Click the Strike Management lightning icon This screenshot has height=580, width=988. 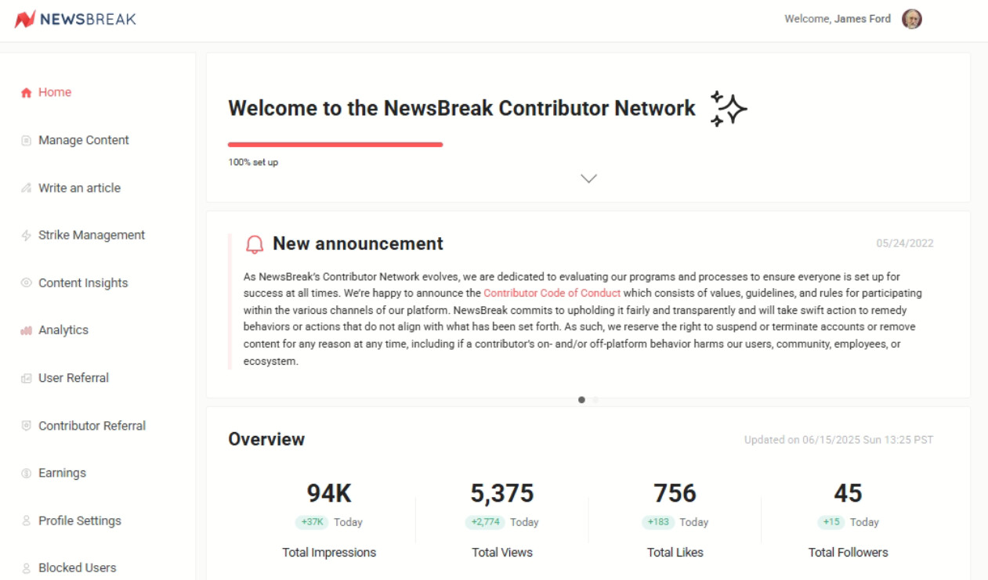pyautogui.click(x=26, y=236)
